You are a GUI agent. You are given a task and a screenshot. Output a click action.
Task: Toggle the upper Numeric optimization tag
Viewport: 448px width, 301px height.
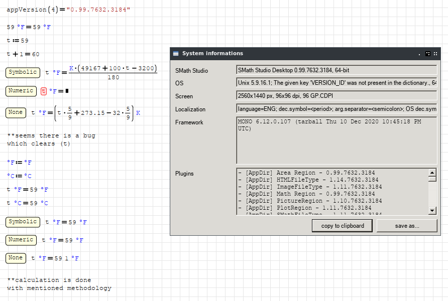click(21, 91)
